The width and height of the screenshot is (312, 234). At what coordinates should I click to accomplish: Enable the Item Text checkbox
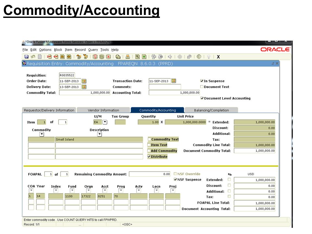[149, 145]
